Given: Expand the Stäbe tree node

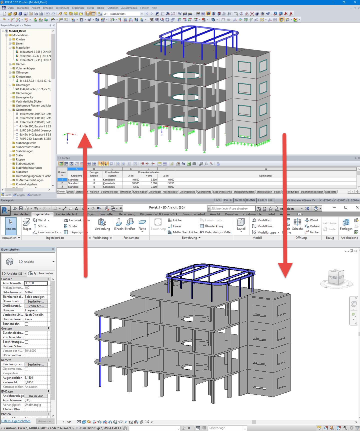Looking at the screenshot, I should pos(10,155).
